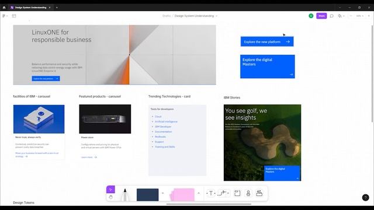Open the AI actions sparkle icon
The height and width of the screenshot is (210, 374).
[340, 16]
